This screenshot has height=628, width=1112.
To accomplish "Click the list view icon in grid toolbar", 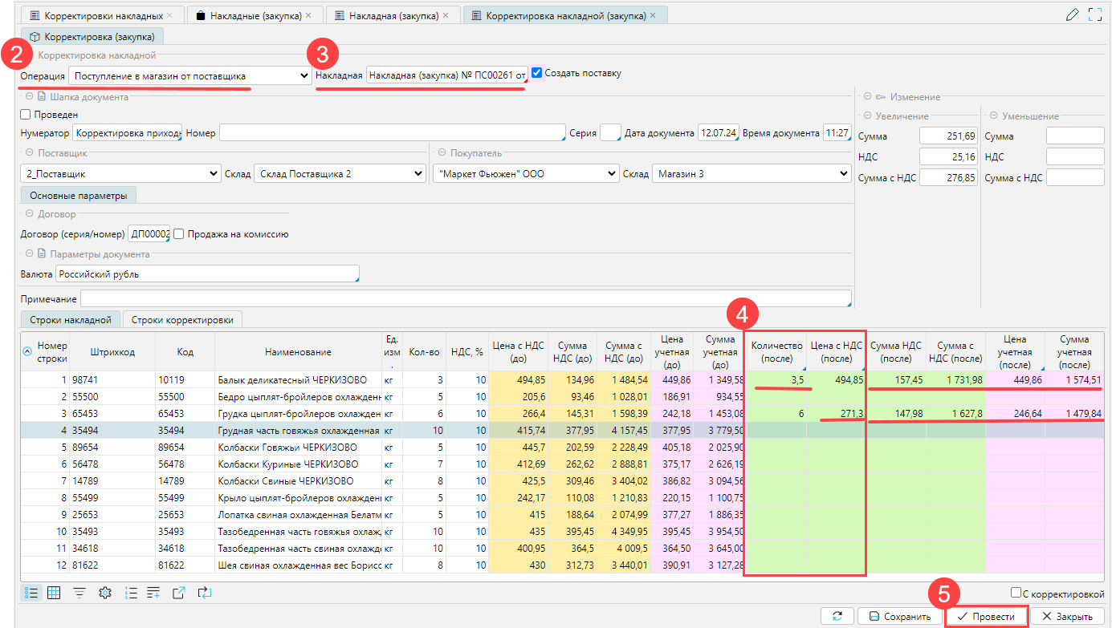I will (x=31, y=593).
